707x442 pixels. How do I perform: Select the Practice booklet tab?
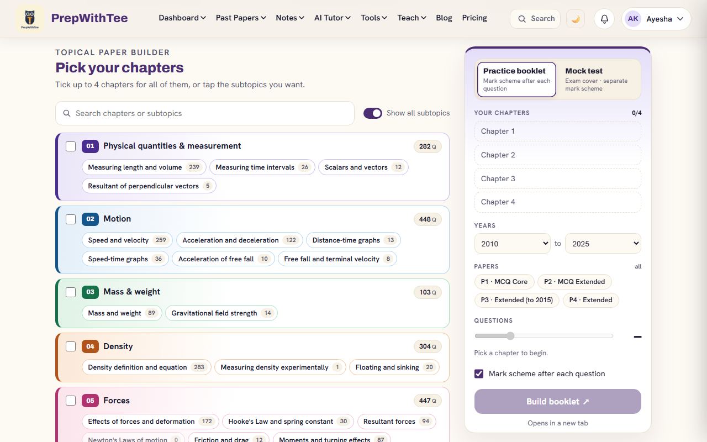point(516,80)
